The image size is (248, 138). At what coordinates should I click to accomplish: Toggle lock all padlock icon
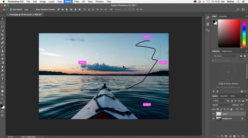[x=231, y=109]
